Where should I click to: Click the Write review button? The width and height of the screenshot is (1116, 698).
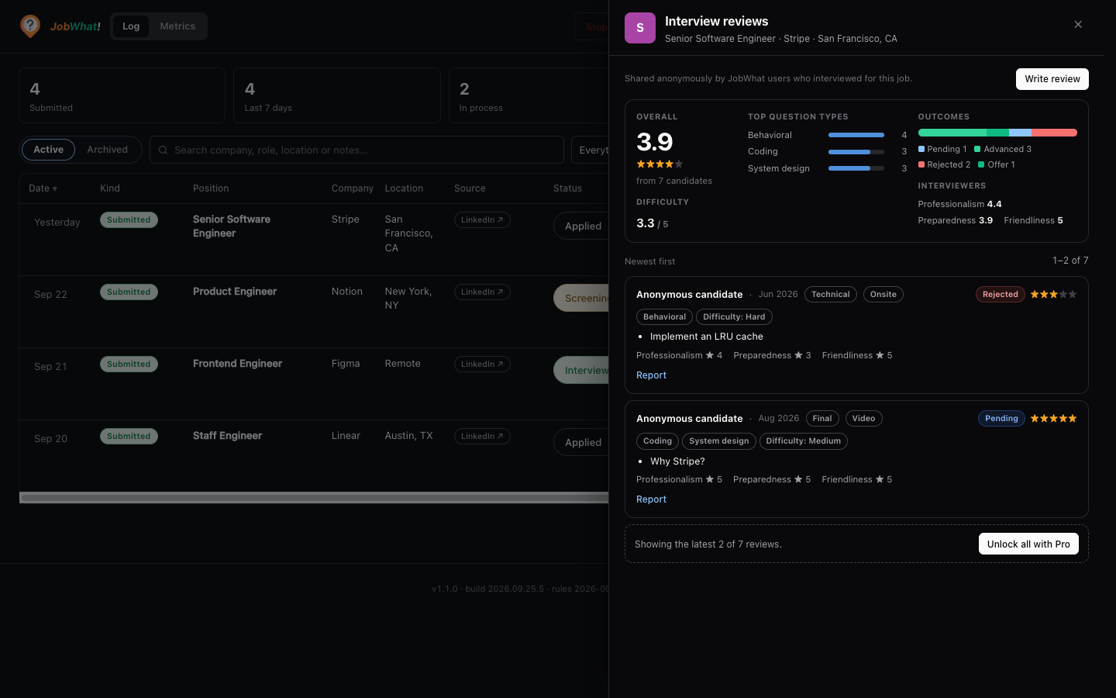[x=1052, y=79]
